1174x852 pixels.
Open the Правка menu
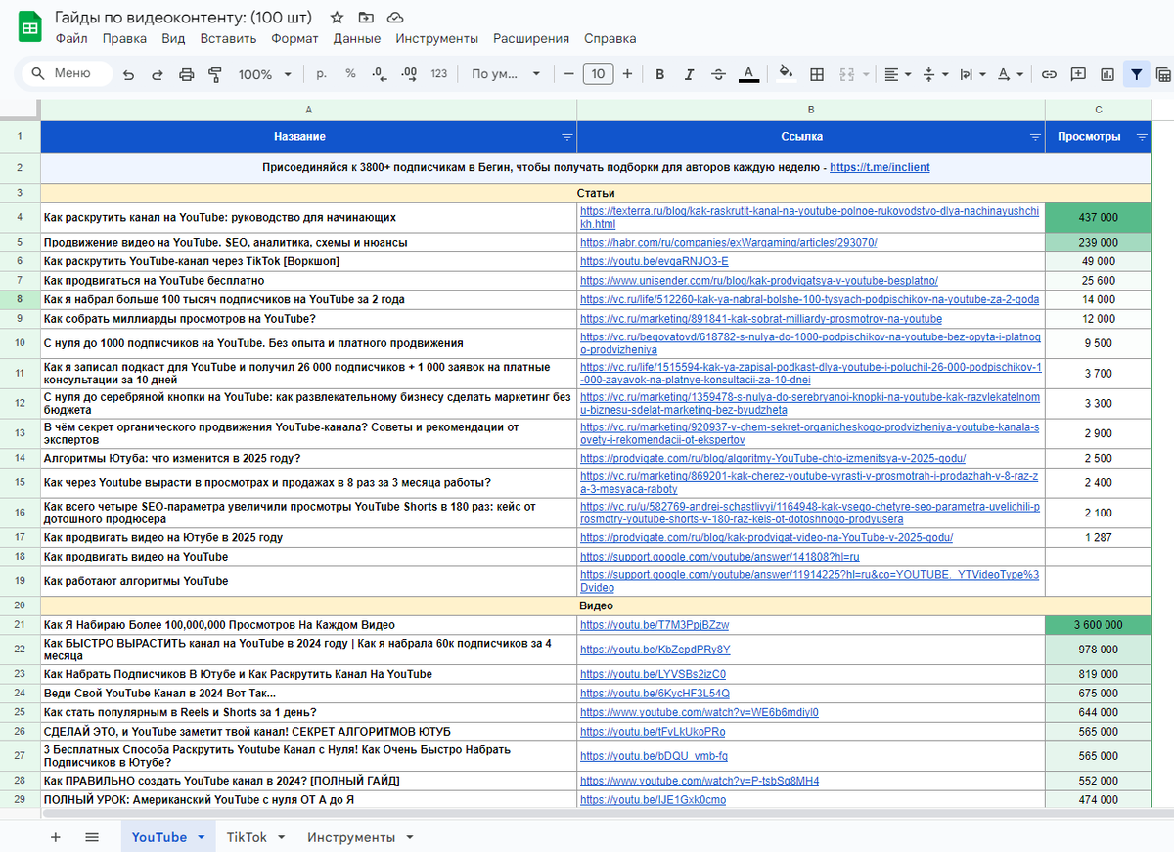[124, 39]
